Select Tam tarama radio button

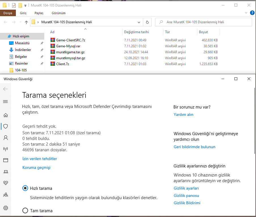(25, 210)
